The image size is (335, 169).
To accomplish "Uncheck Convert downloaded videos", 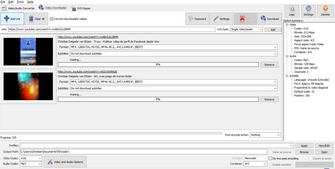I will (x=51, y=19).
